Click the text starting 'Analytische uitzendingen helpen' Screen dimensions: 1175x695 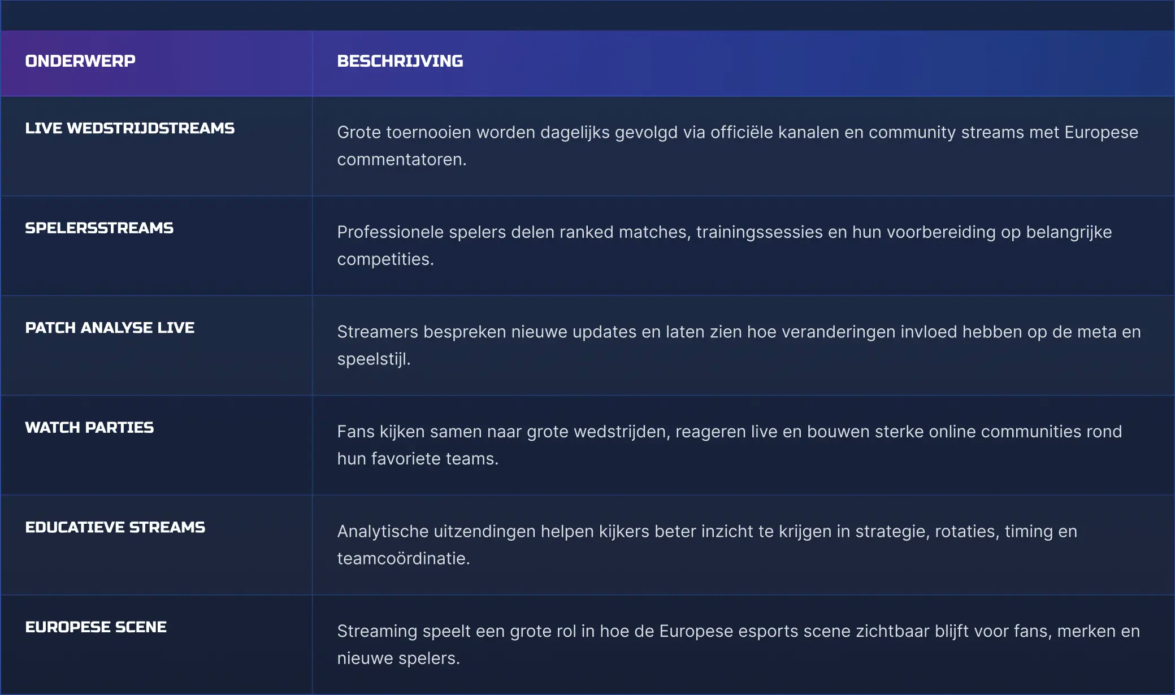coord(706,532)
